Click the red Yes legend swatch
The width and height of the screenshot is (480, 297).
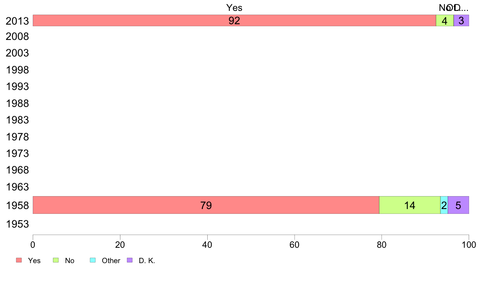(19, 260)
